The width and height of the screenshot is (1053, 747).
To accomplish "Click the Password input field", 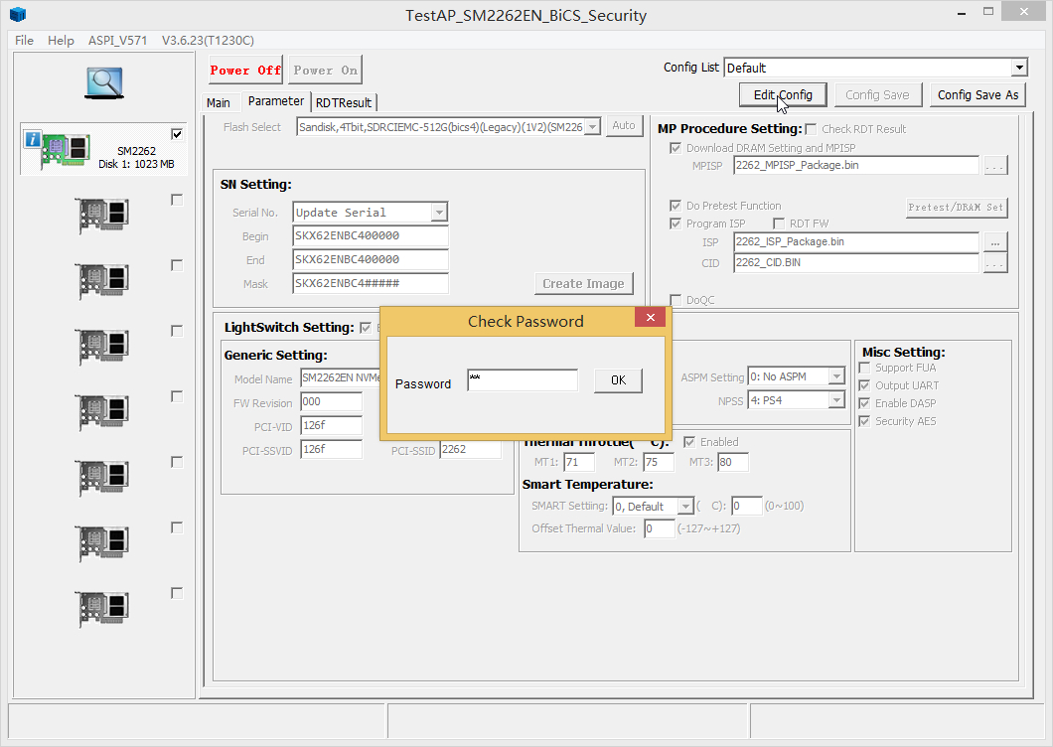I will point(522,380).
